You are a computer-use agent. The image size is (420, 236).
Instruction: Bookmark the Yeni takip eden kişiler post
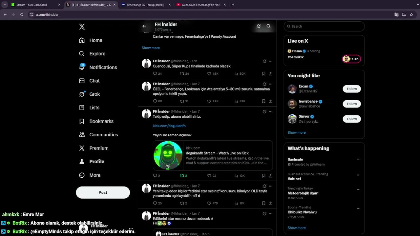click(x=263, y=203)
